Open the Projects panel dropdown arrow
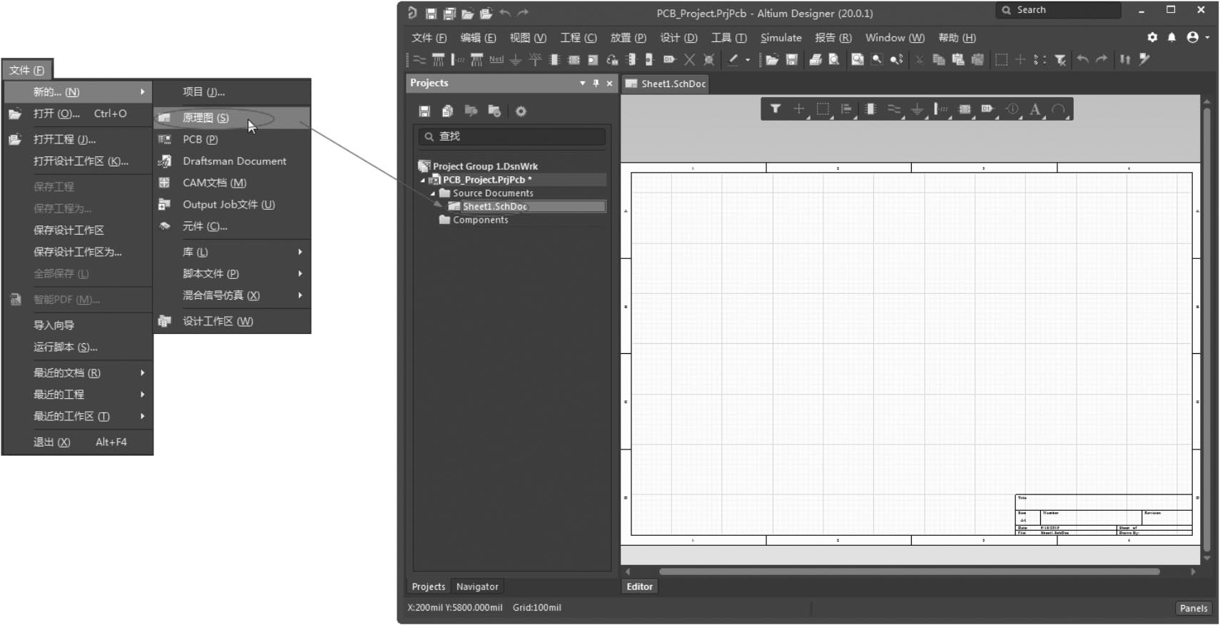The height and width of the screenshot is (625, 1220). [582, 83]
